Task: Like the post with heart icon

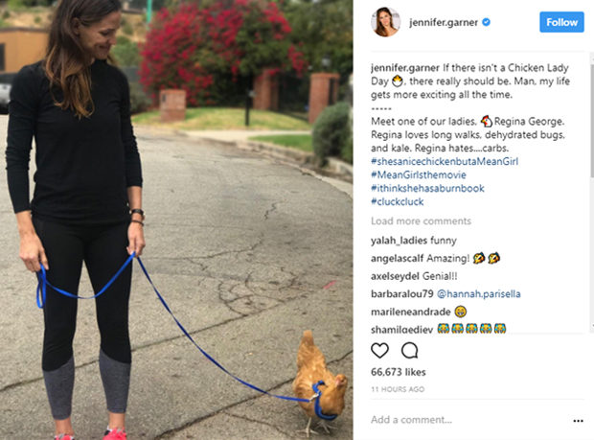Action: 379,351
